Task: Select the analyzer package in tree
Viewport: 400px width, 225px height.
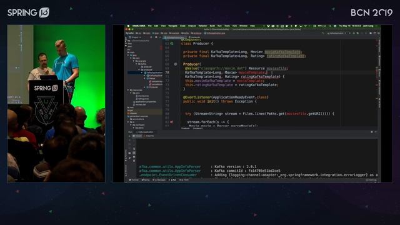Action: click(x=147, y=67)
